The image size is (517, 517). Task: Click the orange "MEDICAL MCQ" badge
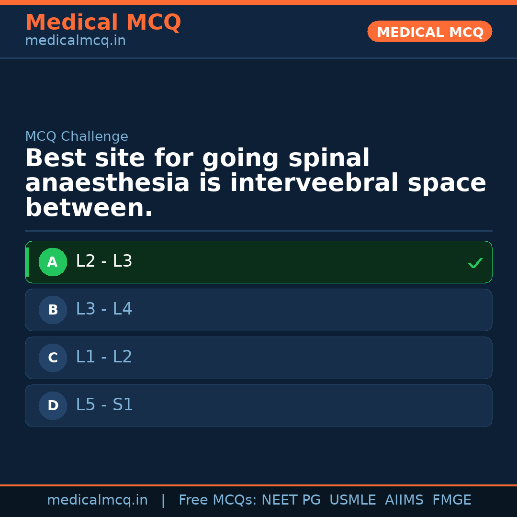(429, 32)
